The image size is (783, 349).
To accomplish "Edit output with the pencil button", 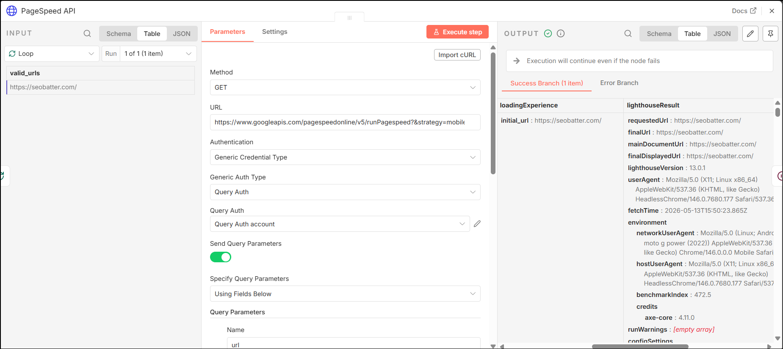I will (750, 33).
